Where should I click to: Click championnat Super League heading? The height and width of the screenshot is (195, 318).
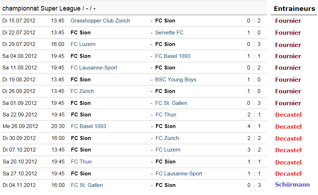click(49, 8)
